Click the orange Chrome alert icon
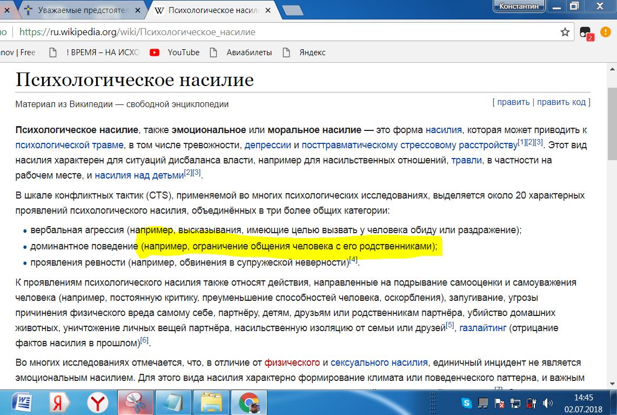The width and height of the screenshot is (617, 415). point(606,32)
